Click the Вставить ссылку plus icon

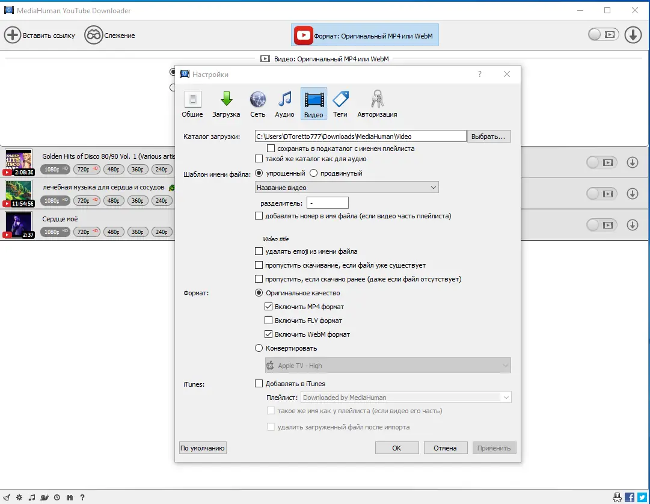[13, 35]
